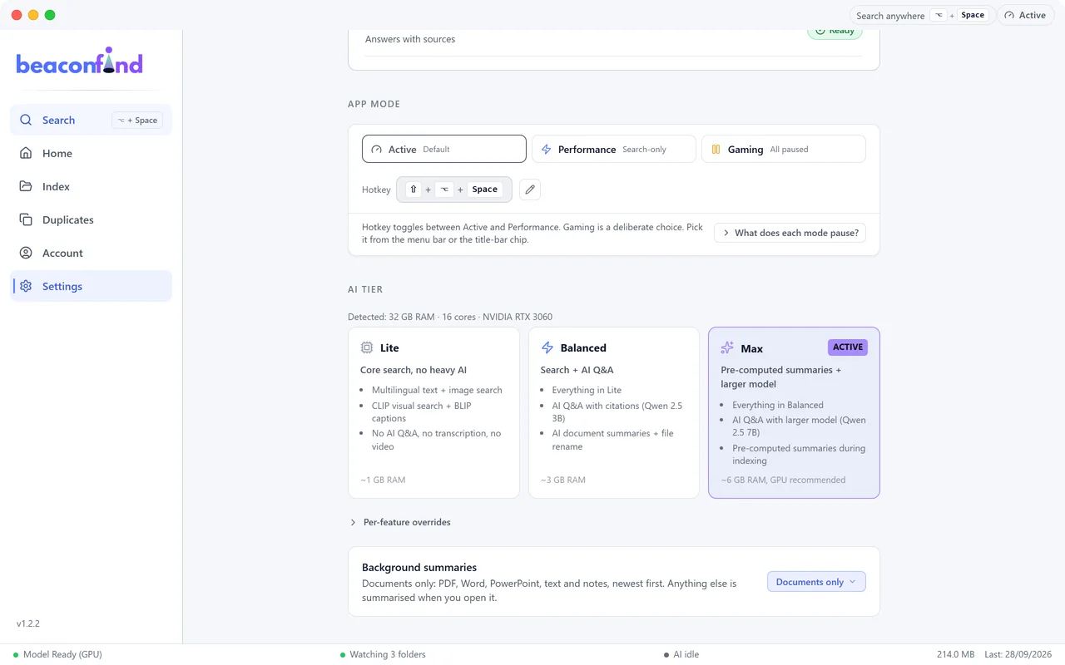Image resolution: width=1065 pixels, height=665 pixels.
Task: Click the Account person icon
Action: pyautogui.click(x=26, y=253)
